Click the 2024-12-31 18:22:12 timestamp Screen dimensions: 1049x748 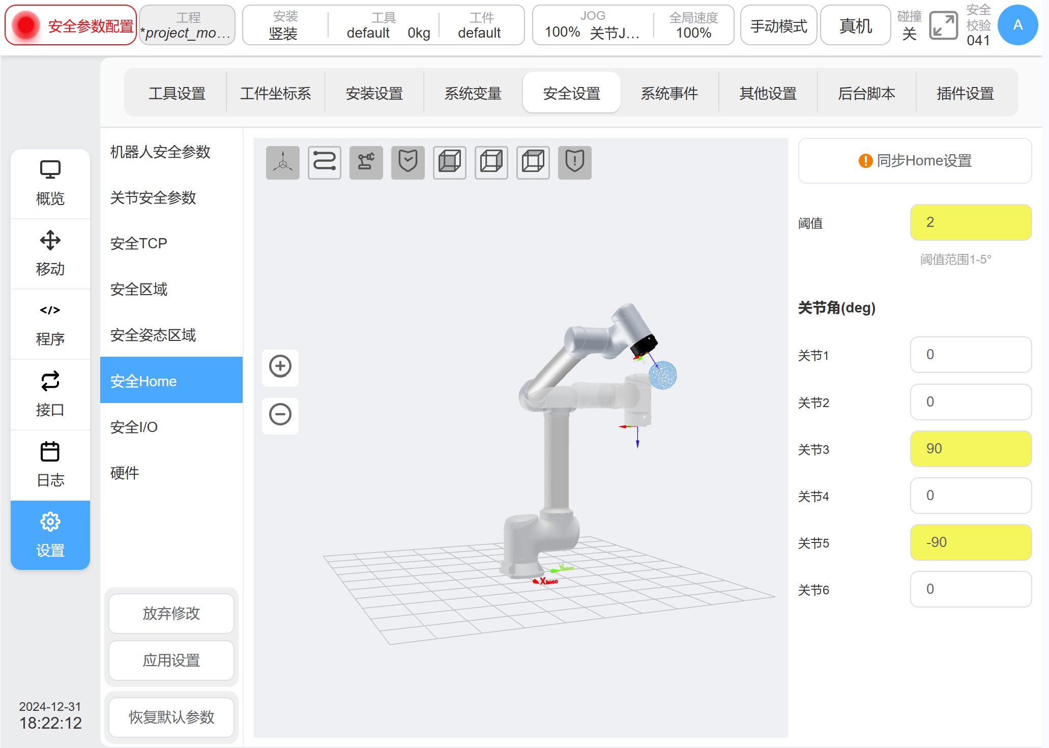point(50,716)
